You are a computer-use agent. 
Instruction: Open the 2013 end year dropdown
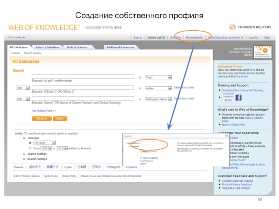(66, 148)
